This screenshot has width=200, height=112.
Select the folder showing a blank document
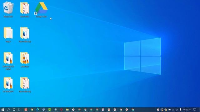click(8, 33)
